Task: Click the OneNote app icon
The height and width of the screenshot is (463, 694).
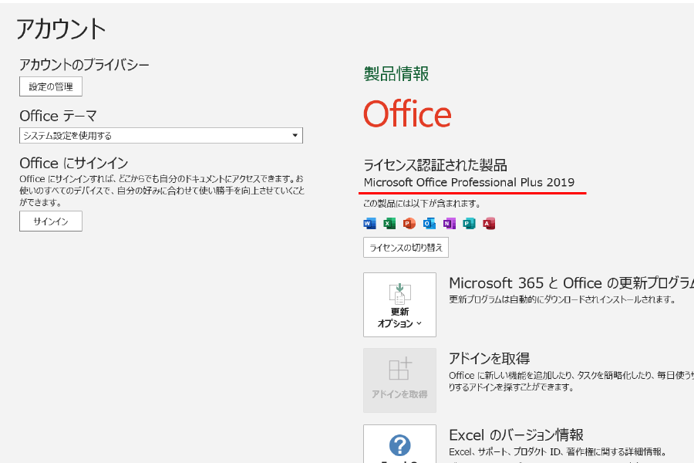Action: [450, 223]
